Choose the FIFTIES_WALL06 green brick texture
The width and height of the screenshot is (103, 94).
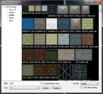coord(88,24)
